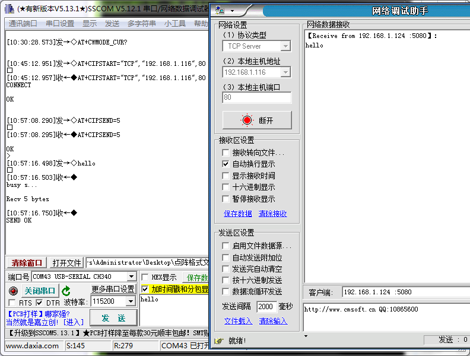Click the 发送 : 0 counter in network assistant
Image resolution: width=470 pixels, height=356 pixels.
pos(453,339)
